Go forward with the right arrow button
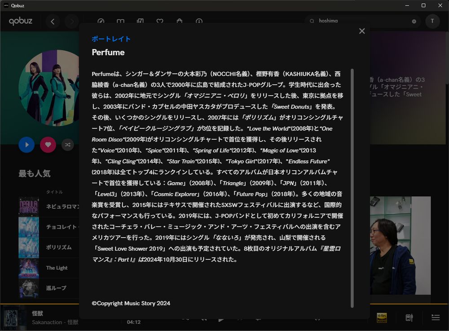Image resolution: width=449 pixels, height=331 pixels. pos(71,21)
